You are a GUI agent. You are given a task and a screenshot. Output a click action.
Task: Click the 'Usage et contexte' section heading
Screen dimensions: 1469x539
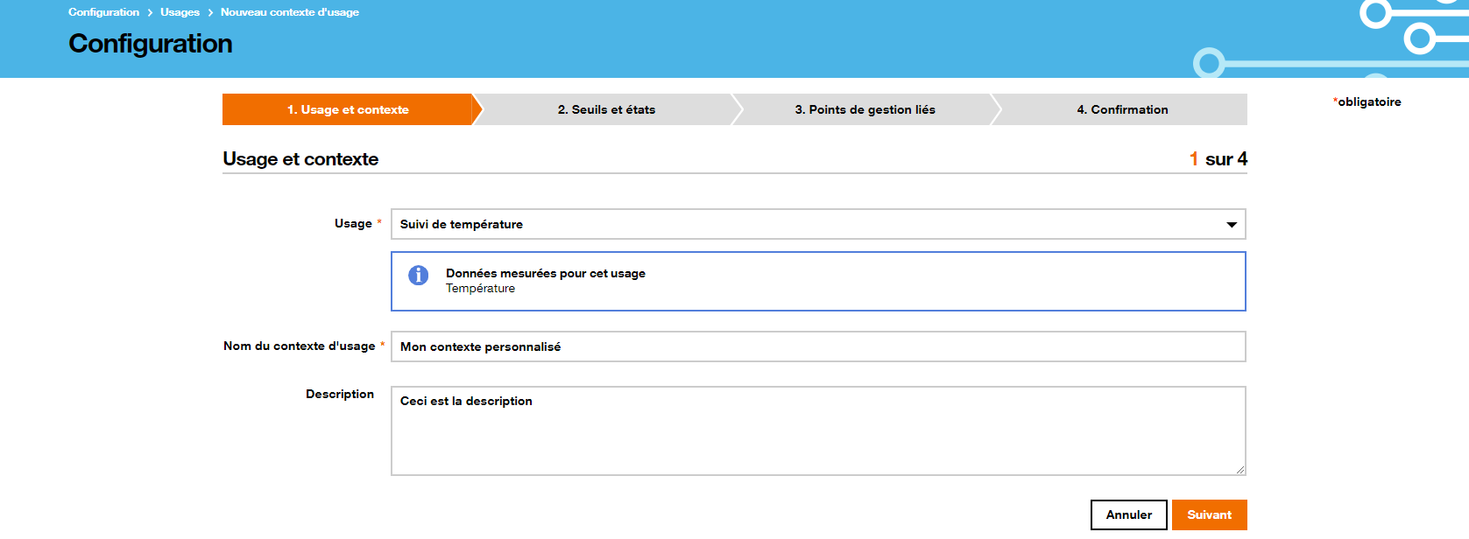tap(300, 158)
